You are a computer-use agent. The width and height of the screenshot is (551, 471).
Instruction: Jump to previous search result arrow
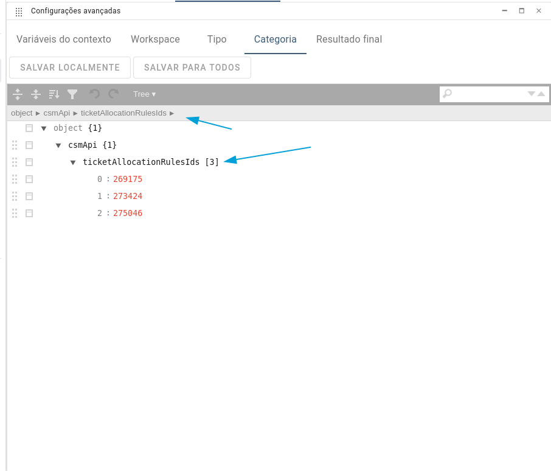click(x=541, y=94)
